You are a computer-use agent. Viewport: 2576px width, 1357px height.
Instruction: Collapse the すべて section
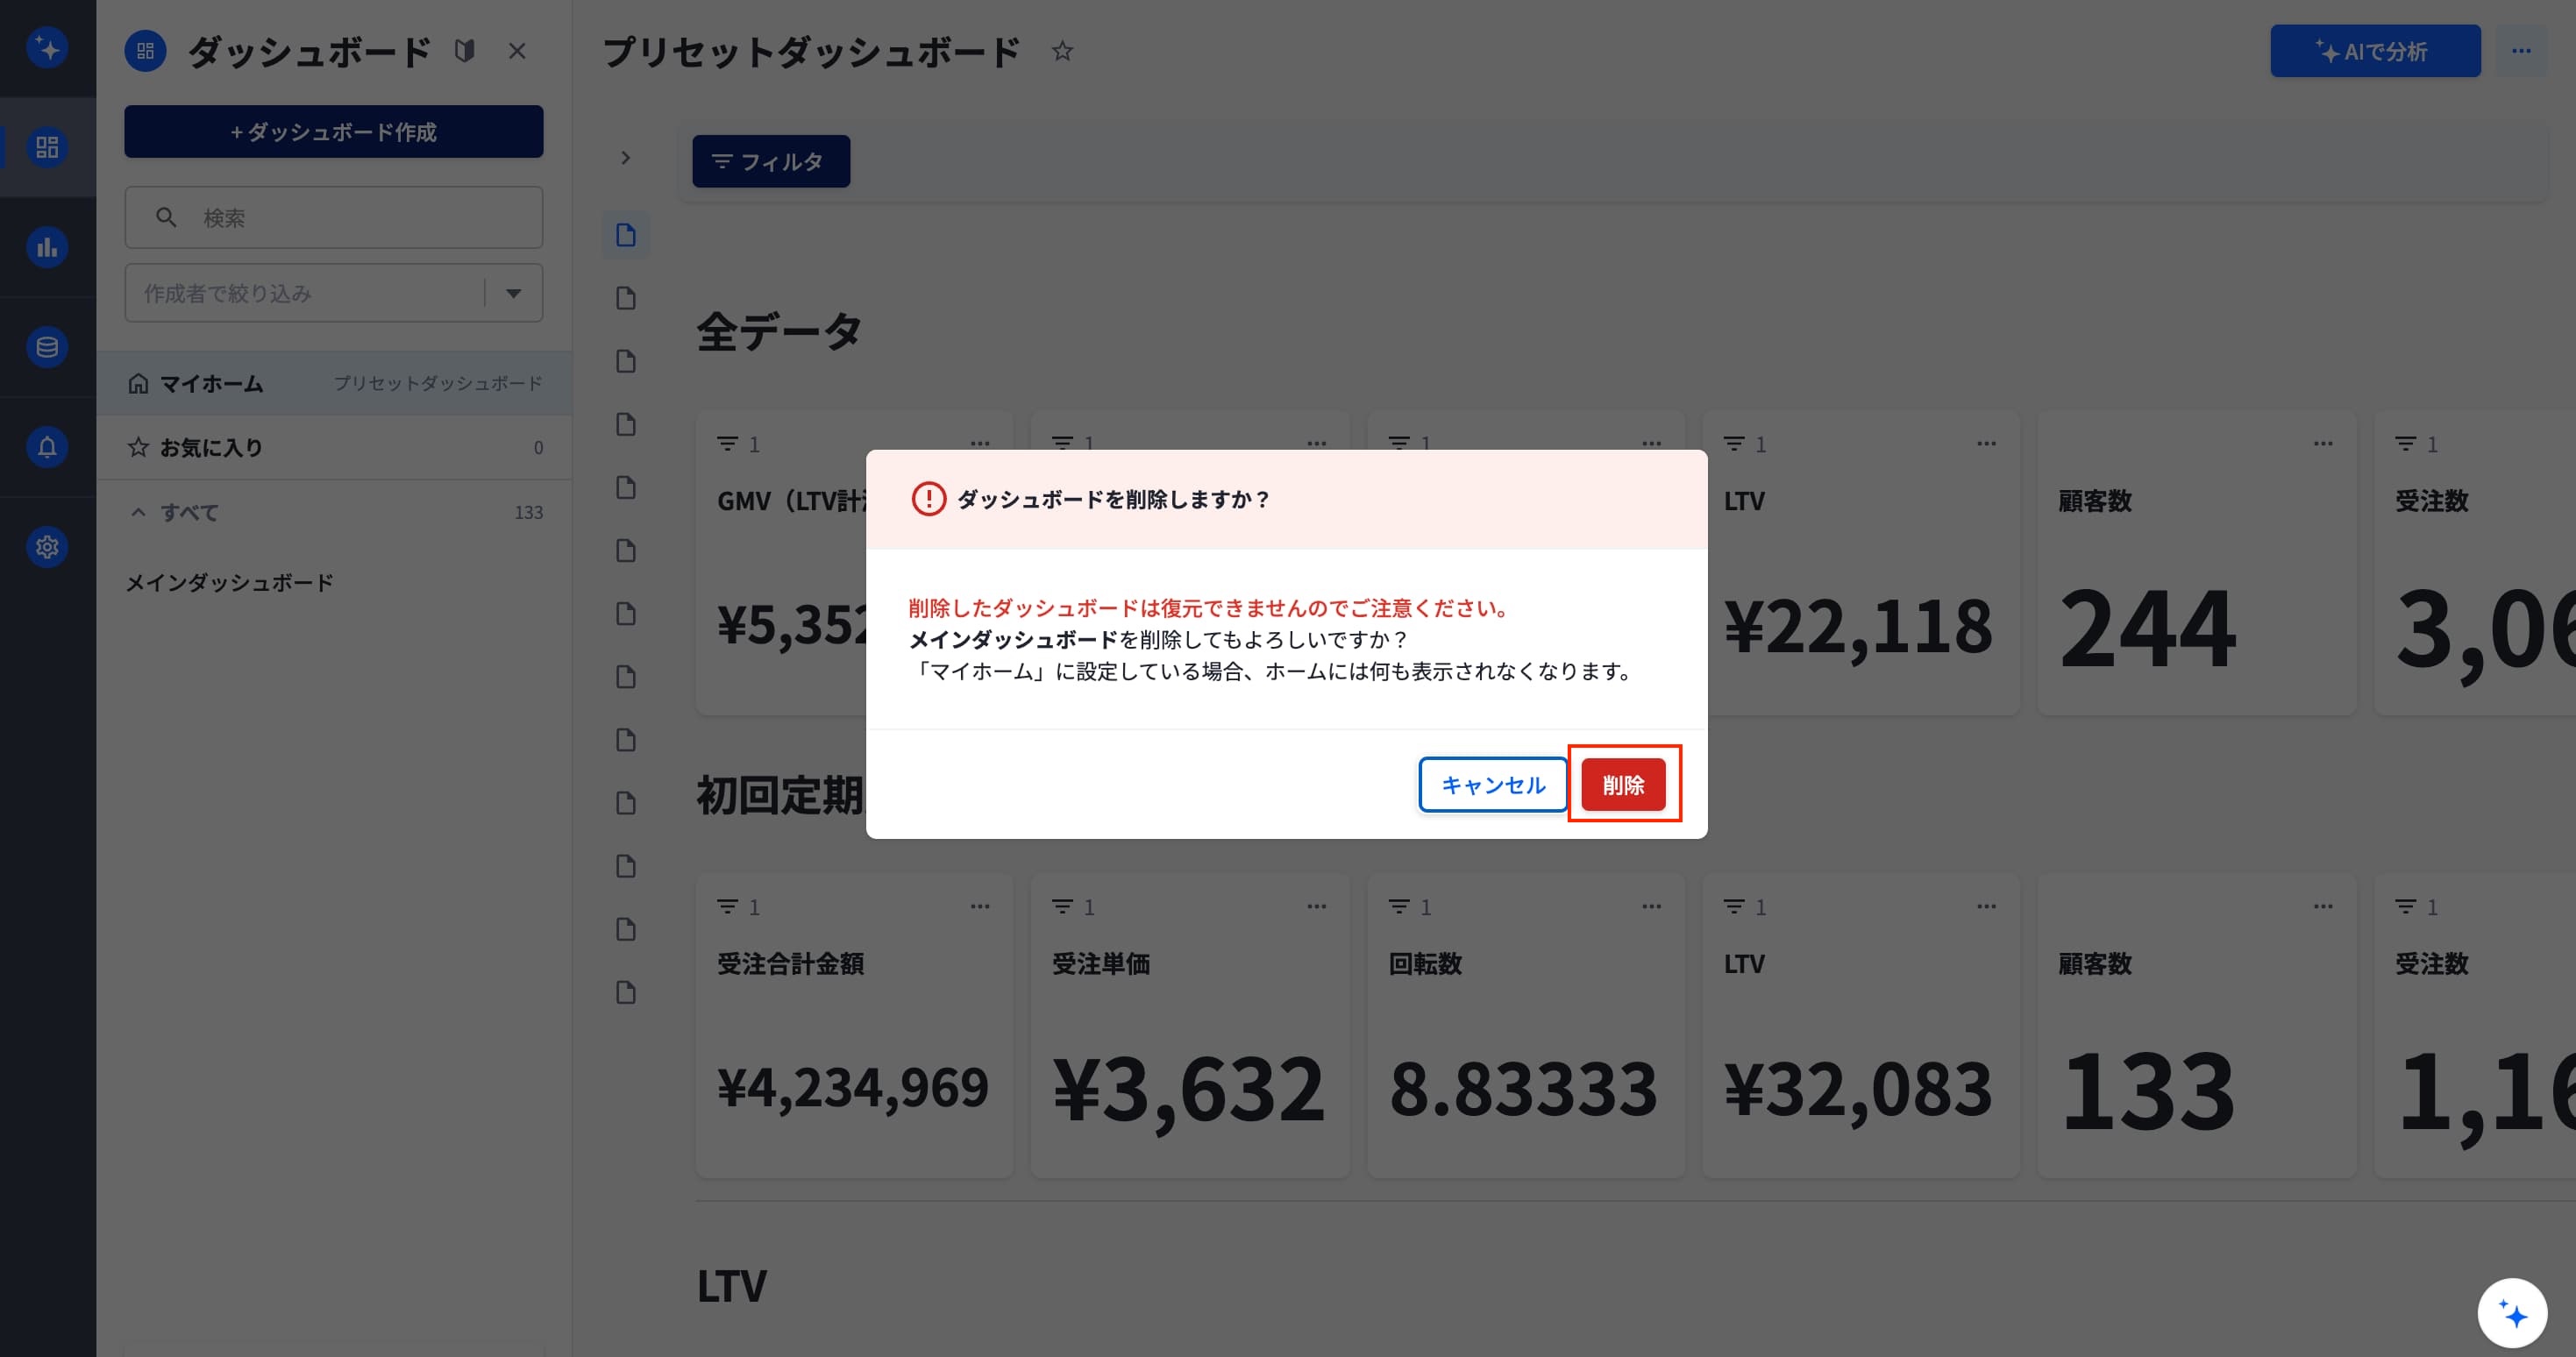(139, 512)
